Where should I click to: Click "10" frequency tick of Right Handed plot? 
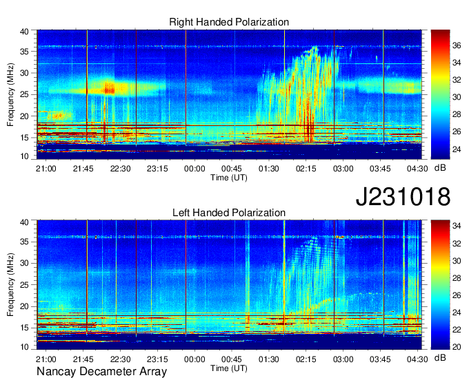[x=25, y=156]
